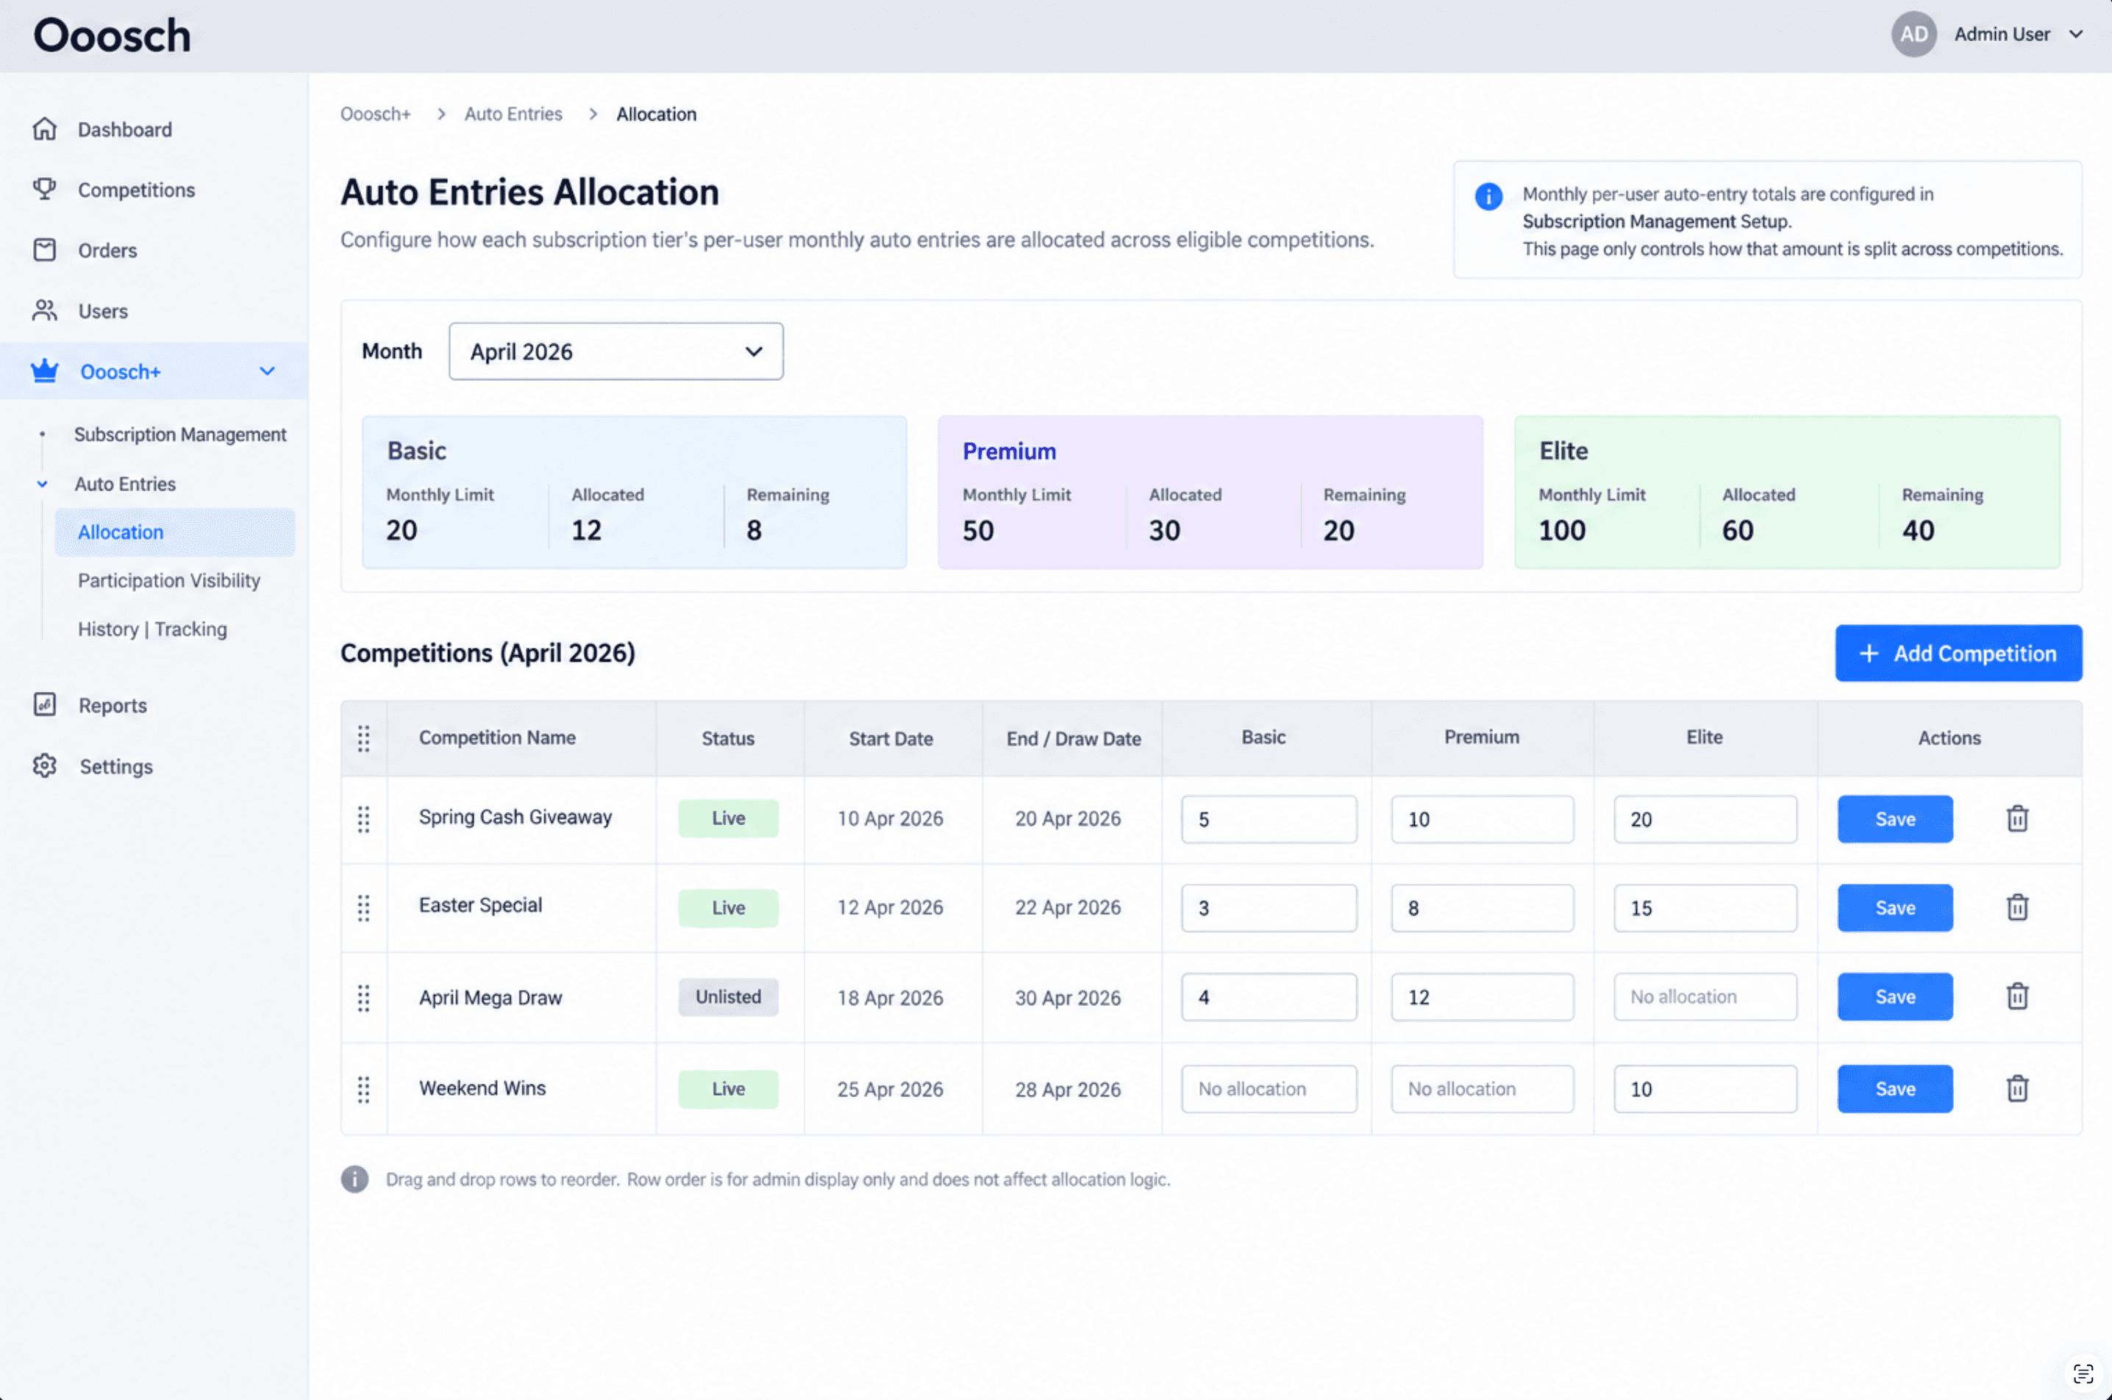This screenshot has width=2112, height=1400.
Task: Click the End / Draw Date column header
Action: [1074, 739]
